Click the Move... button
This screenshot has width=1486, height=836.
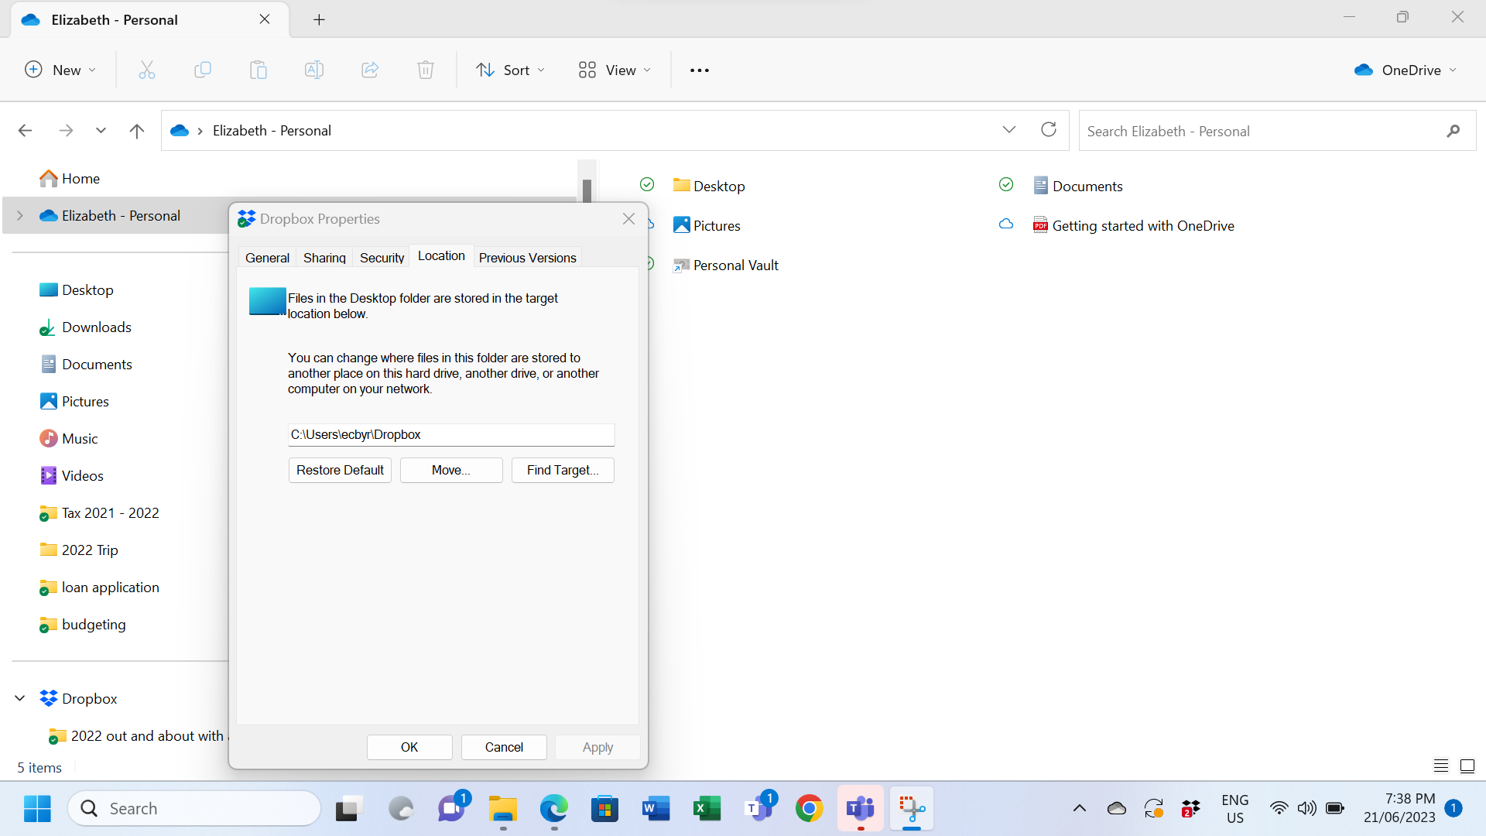(x=451, y=471)
